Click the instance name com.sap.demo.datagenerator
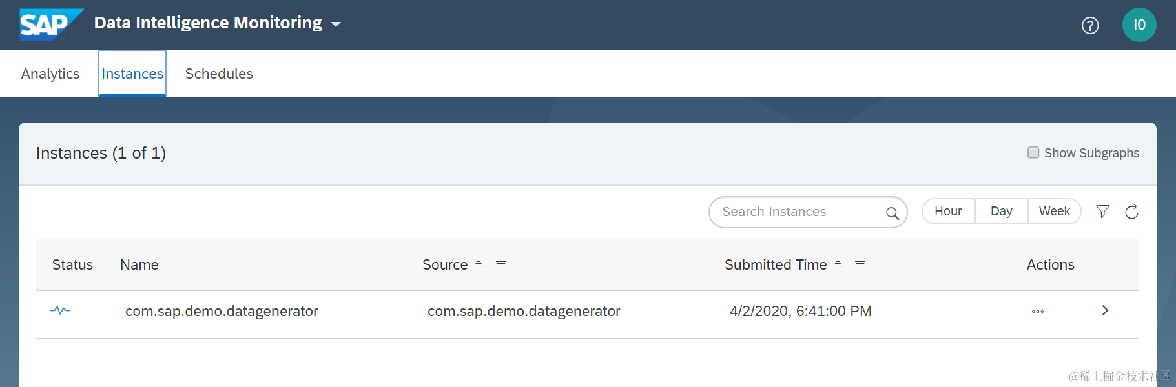Screen dimensions: 1176x387 (x=222, y=311)
